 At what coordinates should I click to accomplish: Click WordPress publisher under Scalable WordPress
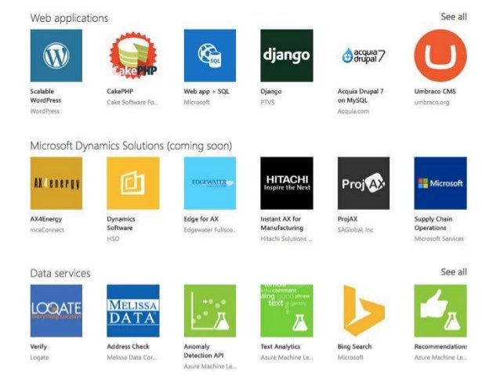pos(45,111)
